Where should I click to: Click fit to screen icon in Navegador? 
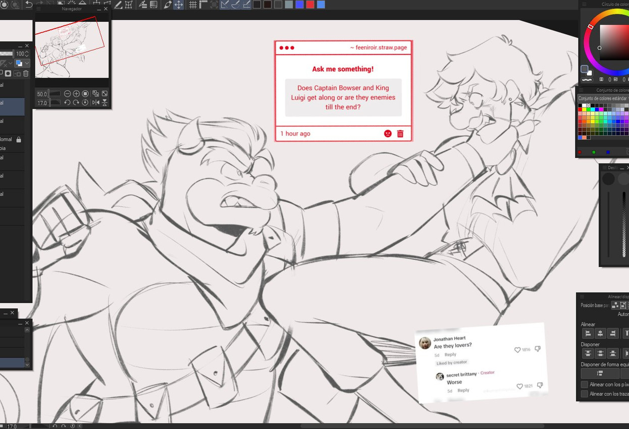coord(104,94)
